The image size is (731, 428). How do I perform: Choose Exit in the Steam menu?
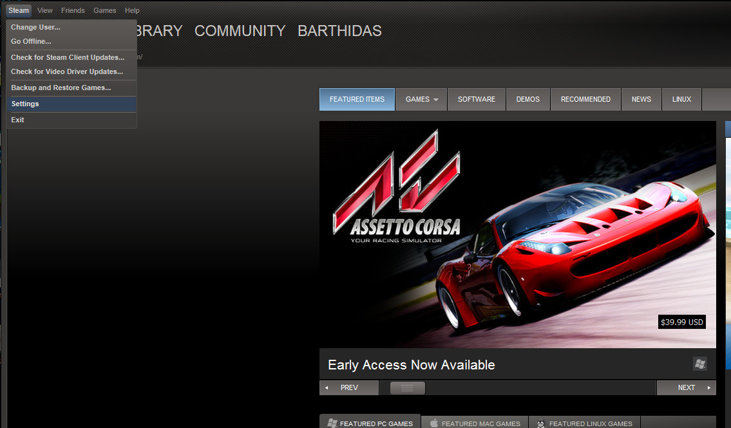(x=71, y=120)
